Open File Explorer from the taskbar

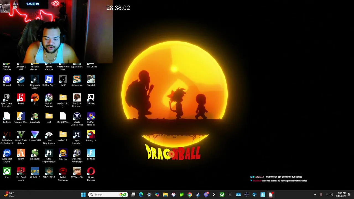tap(165, 195)
